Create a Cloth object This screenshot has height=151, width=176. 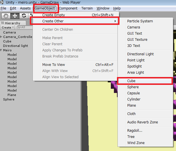pyautogui.click(x=145, y=114)
